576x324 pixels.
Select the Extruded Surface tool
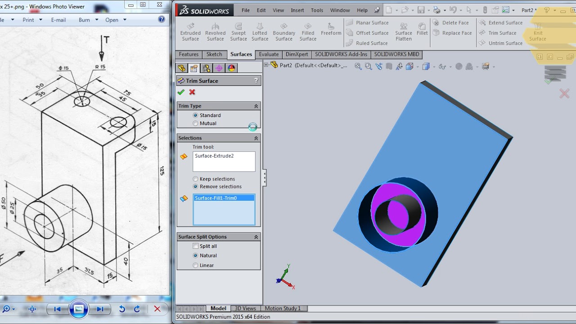190,32
